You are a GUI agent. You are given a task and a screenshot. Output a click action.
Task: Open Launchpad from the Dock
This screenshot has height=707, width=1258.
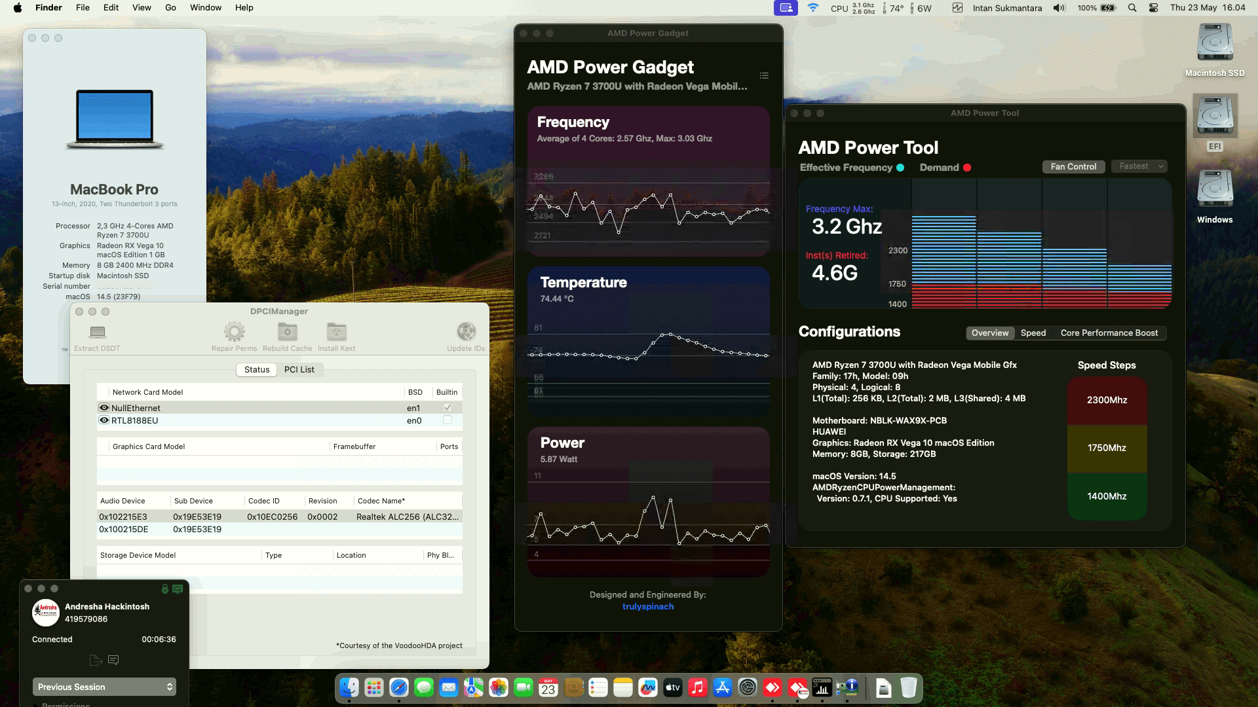(374, 688)
